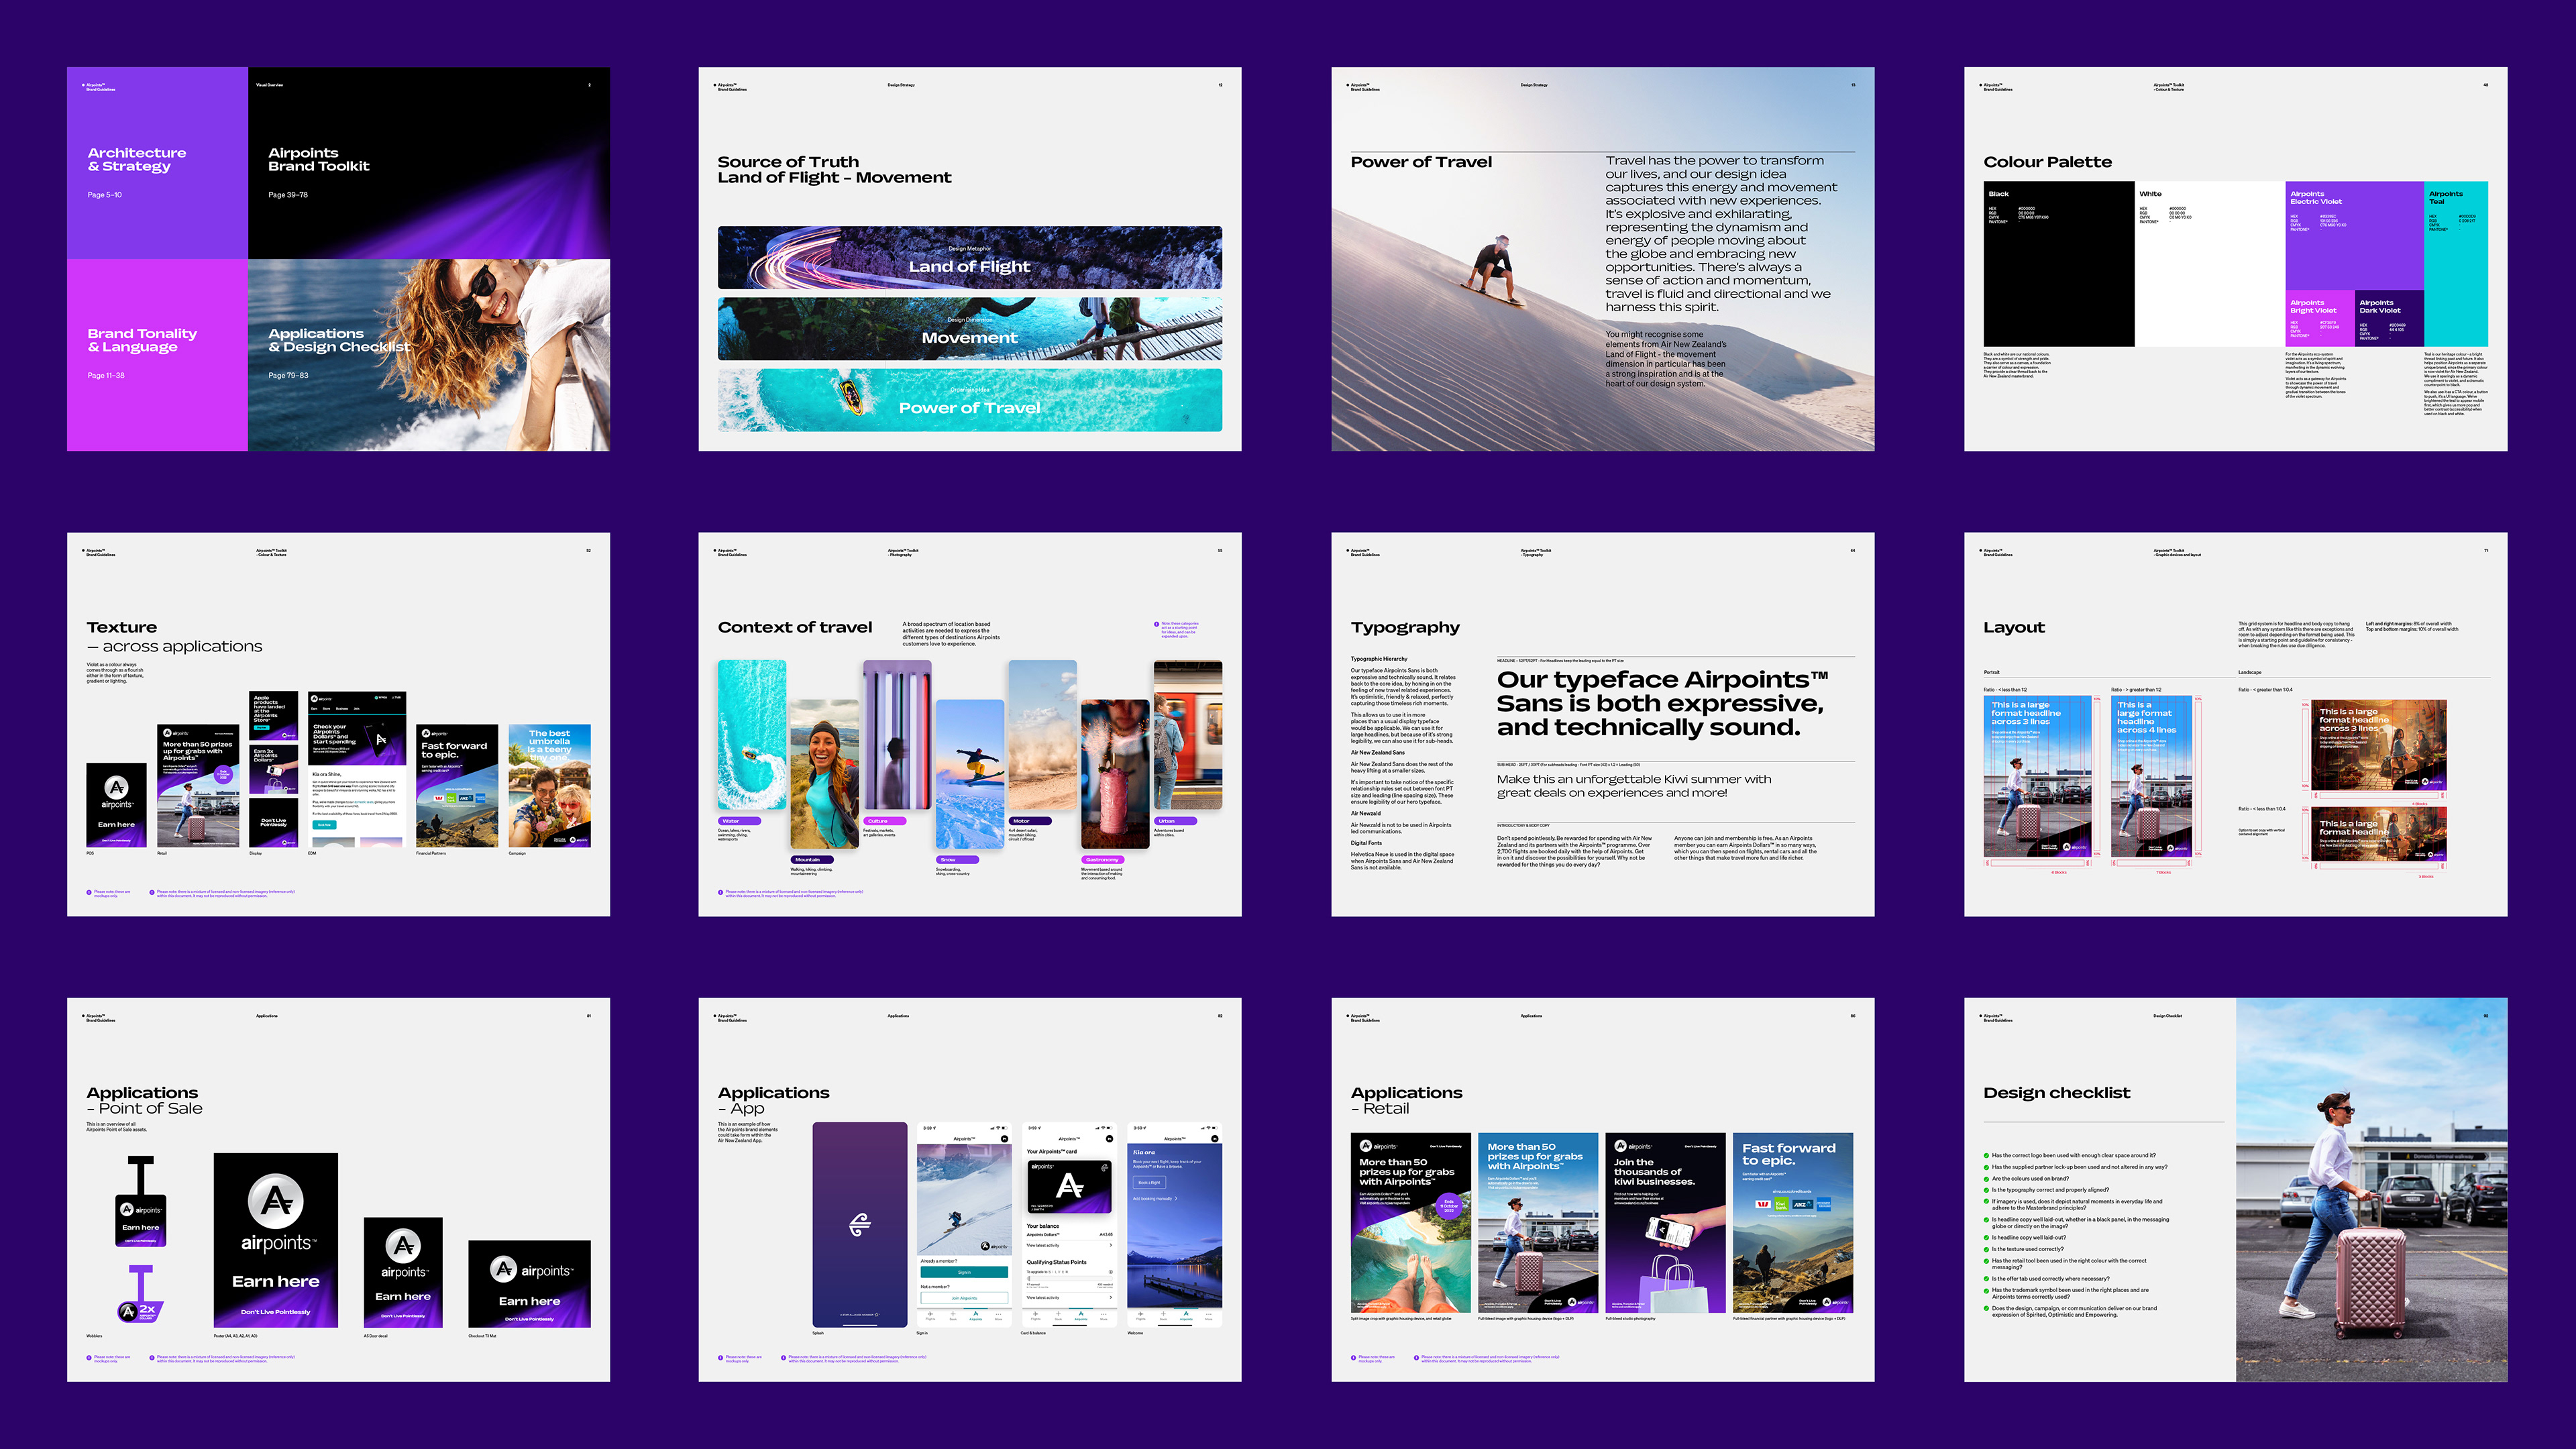This screenshot has width=2576, height=1449.
Task: Tick 'Is the texture used correctly?'
Action: click(1986, 1249)
